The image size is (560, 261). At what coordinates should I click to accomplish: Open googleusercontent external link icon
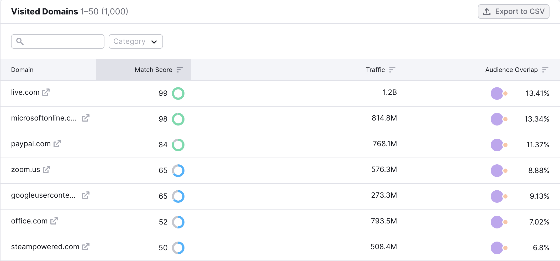click(86, 195)
